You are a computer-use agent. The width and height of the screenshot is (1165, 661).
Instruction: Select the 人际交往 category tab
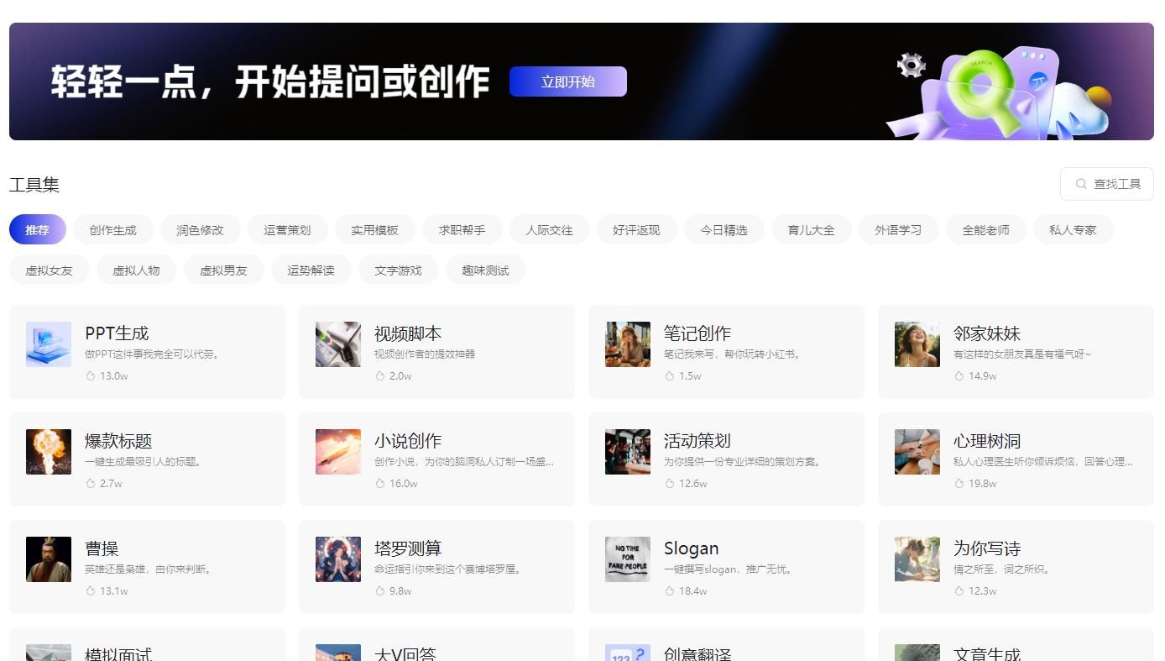[550, 230]
